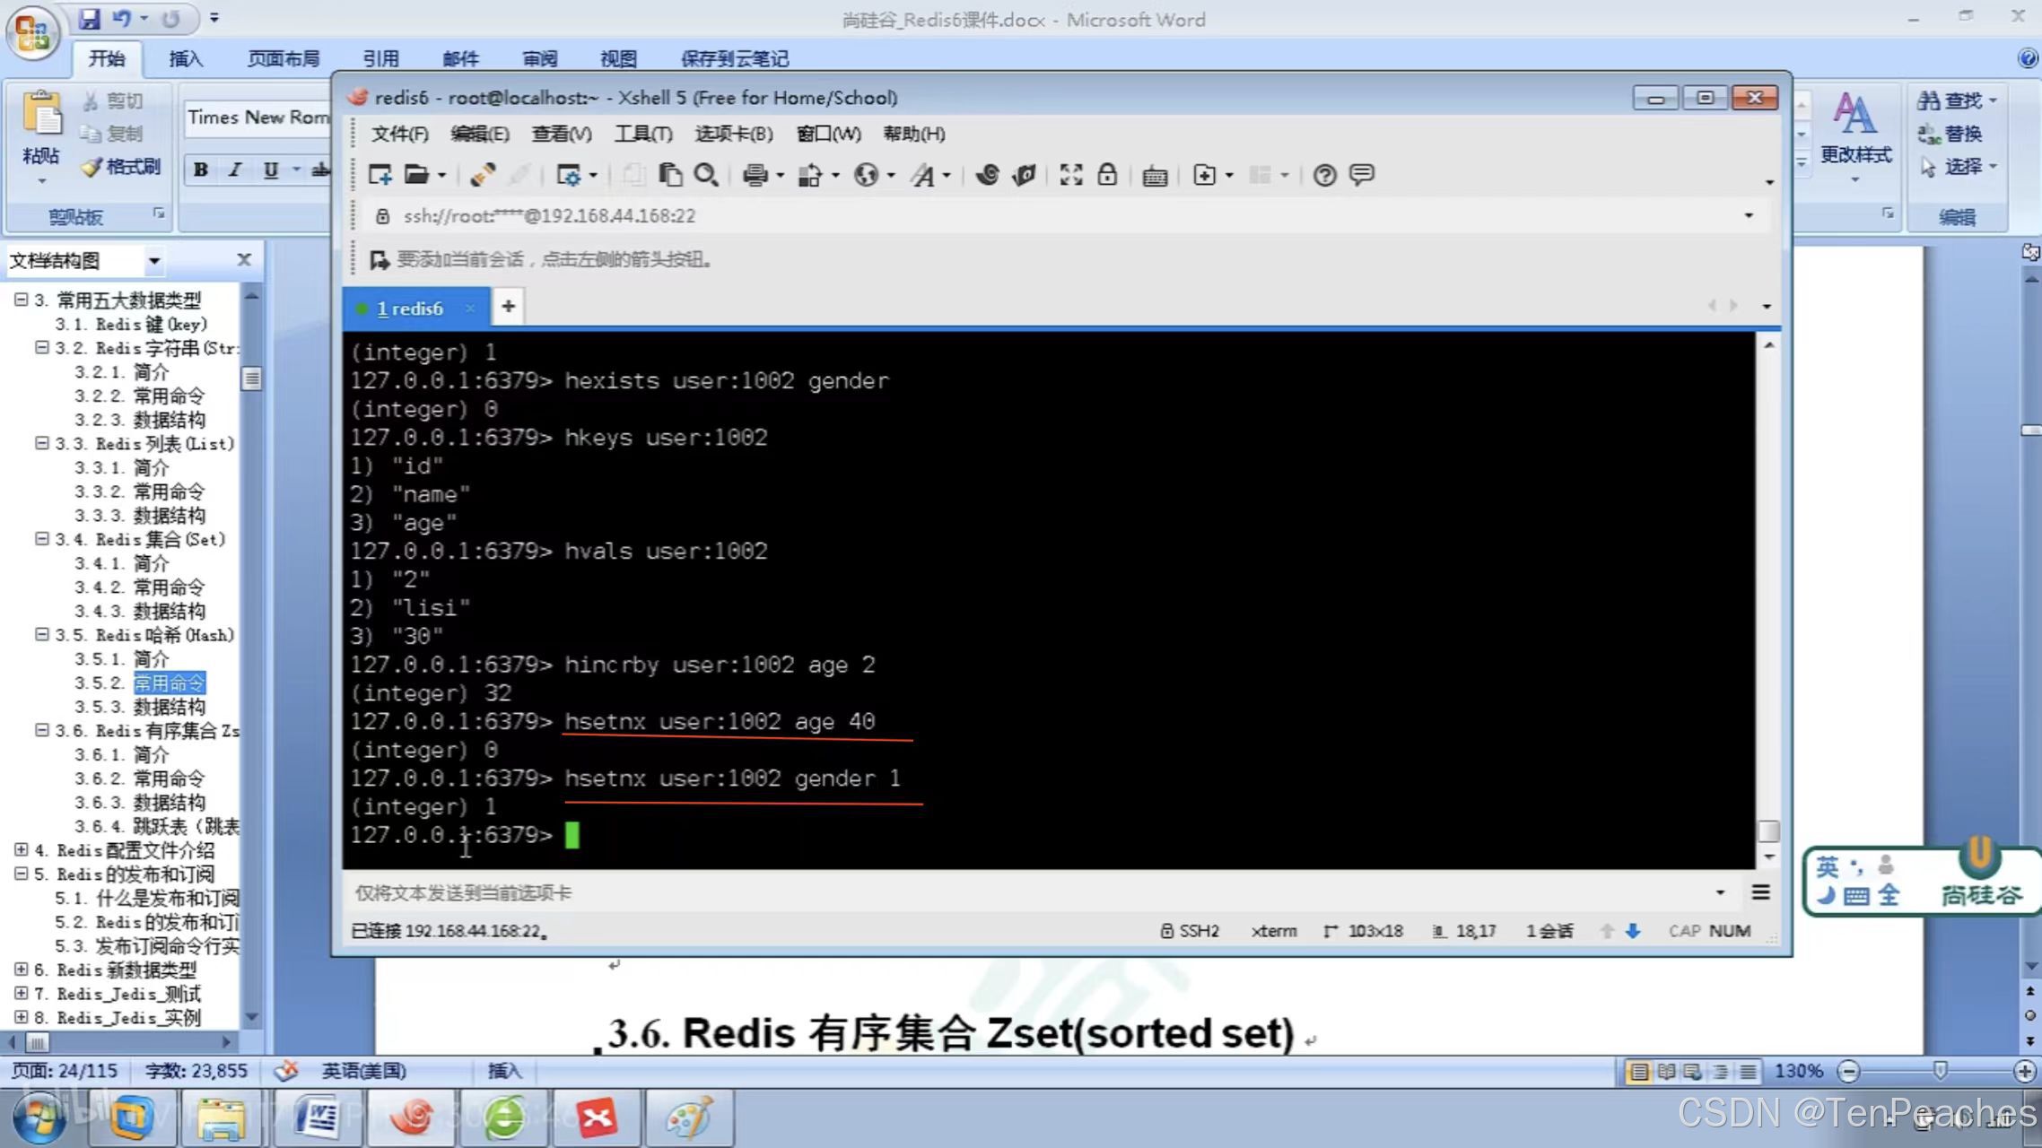Expand the 4. Redis config tree node
The image size is (2042, 1148).
[22, 849]
